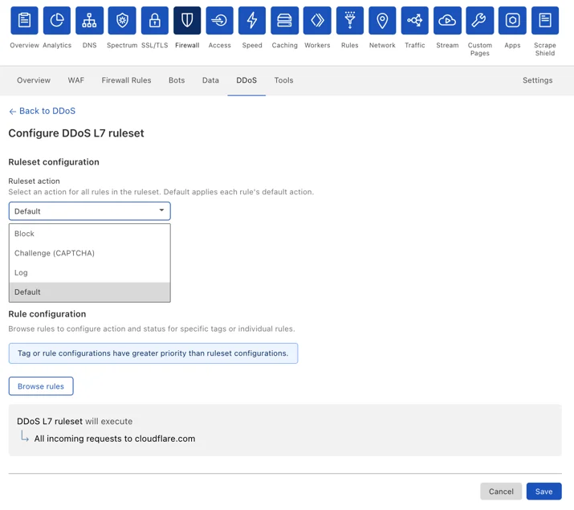
Task: Click the Browse rules button
Action: pyautogui.click(x=41, y=386)
